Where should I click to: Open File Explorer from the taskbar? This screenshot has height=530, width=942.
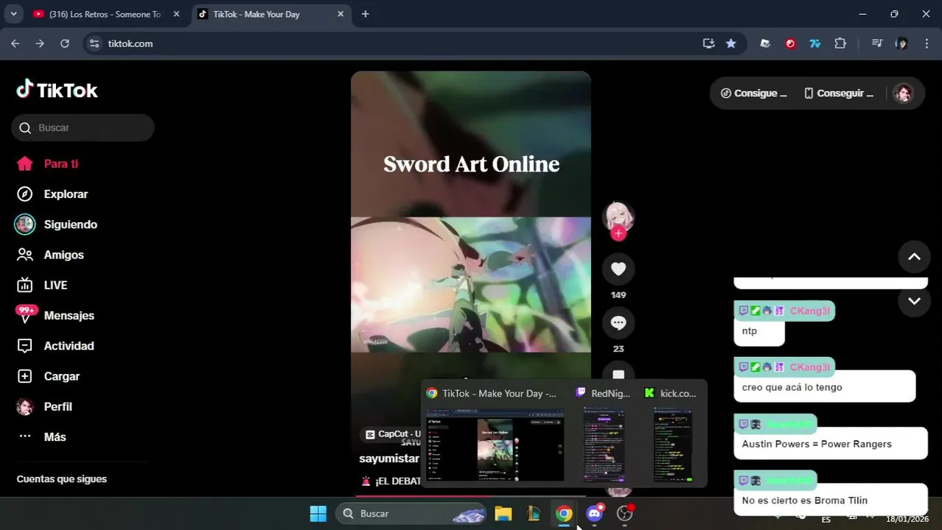503,514
